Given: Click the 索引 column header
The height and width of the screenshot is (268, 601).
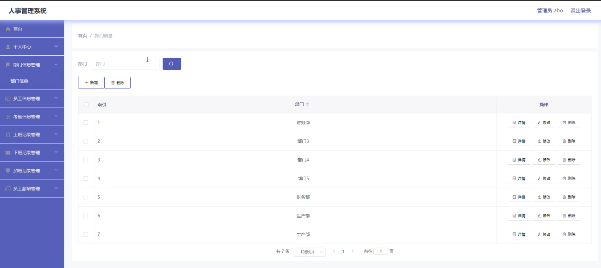Looking at the screenshot, I should point(102,105).
